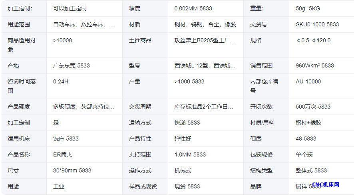Click the 结构类型 value 整体式-5833
Screen dimensions: 354x196
pyautogui.click(x=311, y=170)
